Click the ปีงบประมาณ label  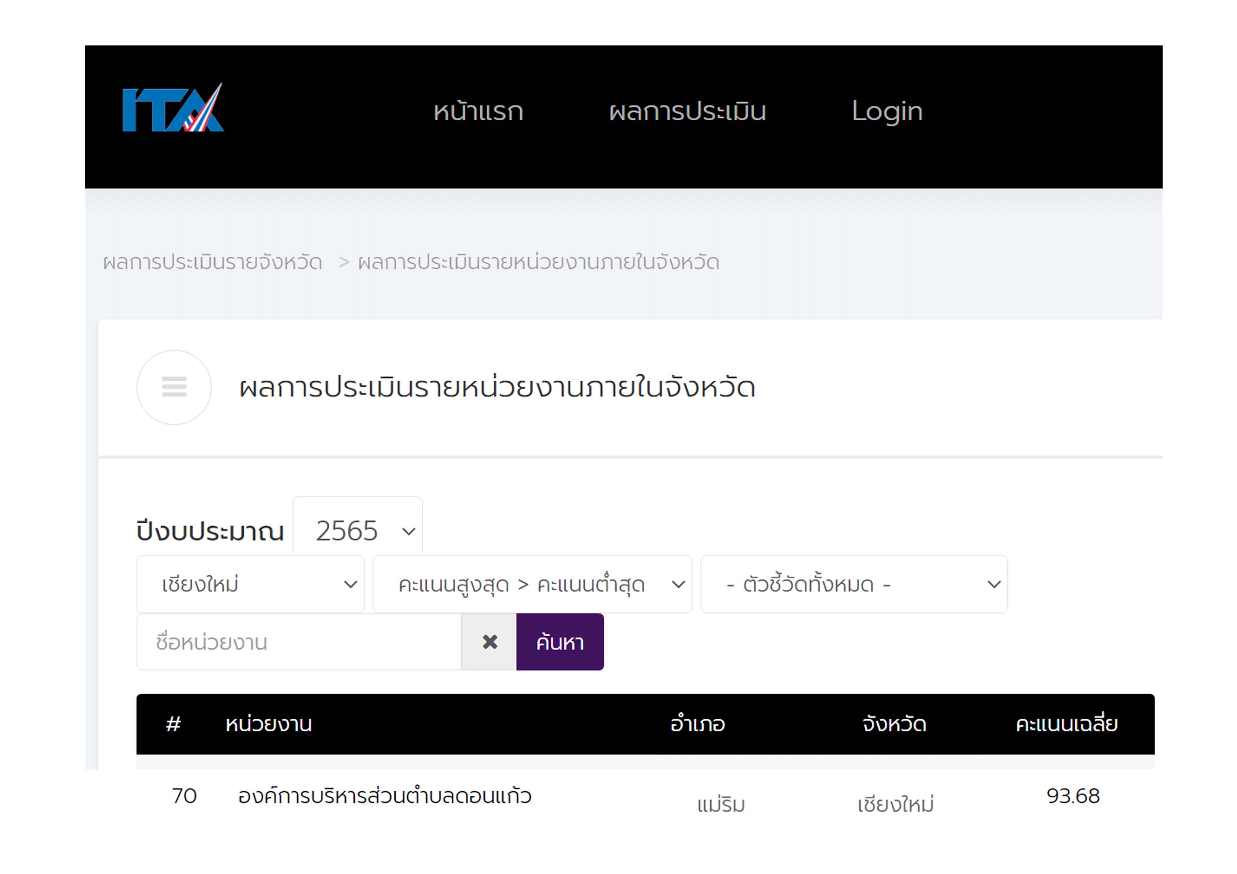(210, 531)
